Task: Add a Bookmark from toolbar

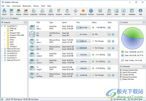Action: 83,12
